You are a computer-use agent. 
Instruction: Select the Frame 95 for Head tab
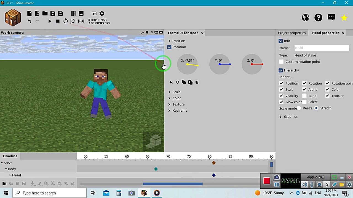(x=183, y=33)
